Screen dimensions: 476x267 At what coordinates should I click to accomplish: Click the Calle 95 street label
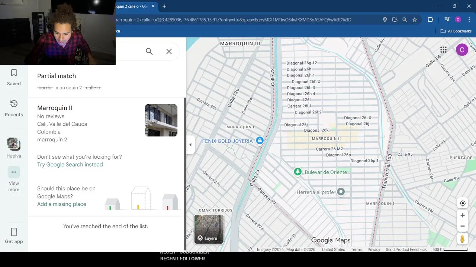tap(405, 155)
